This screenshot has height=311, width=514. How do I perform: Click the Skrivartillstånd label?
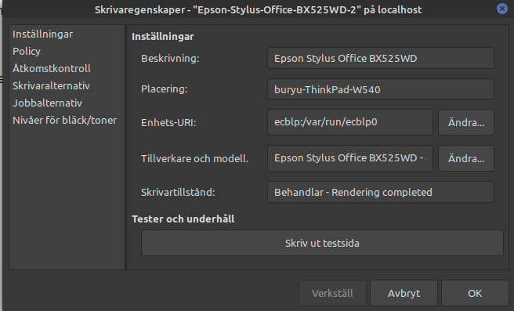pyautogui.click(x=178, y=192)
